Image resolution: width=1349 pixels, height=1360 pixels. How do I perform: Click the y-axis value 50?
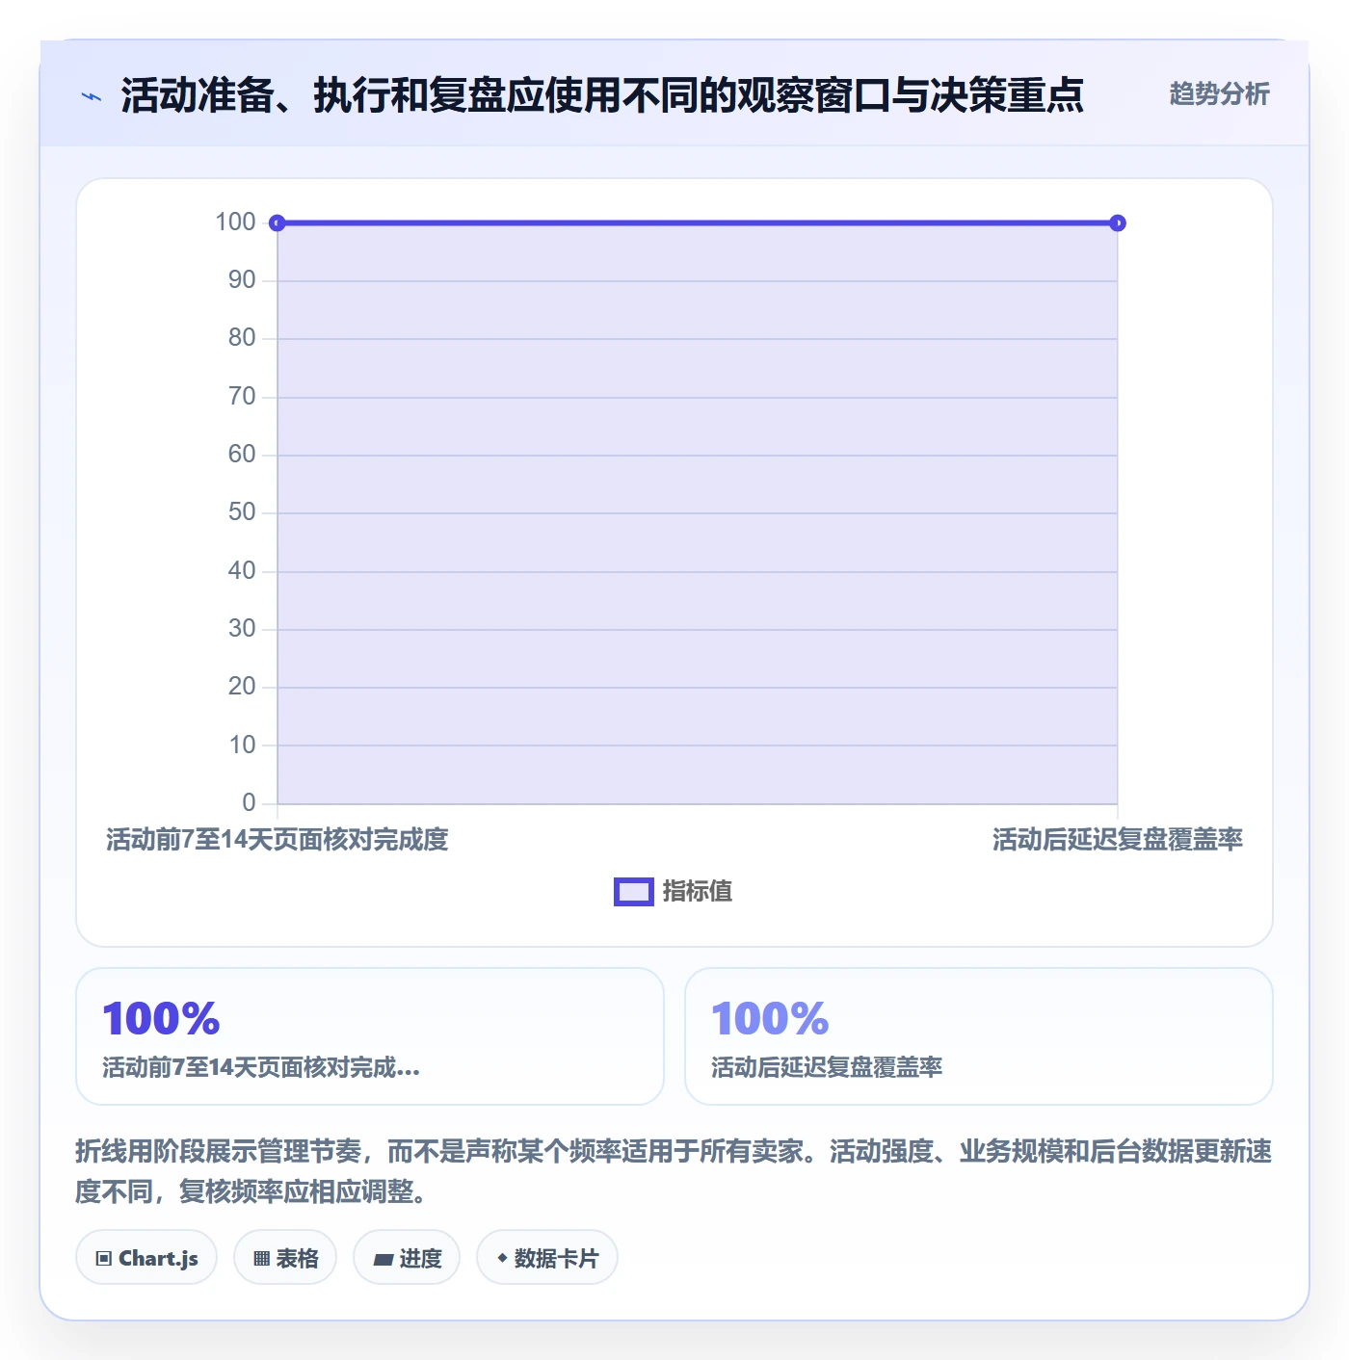click(242, 512)
